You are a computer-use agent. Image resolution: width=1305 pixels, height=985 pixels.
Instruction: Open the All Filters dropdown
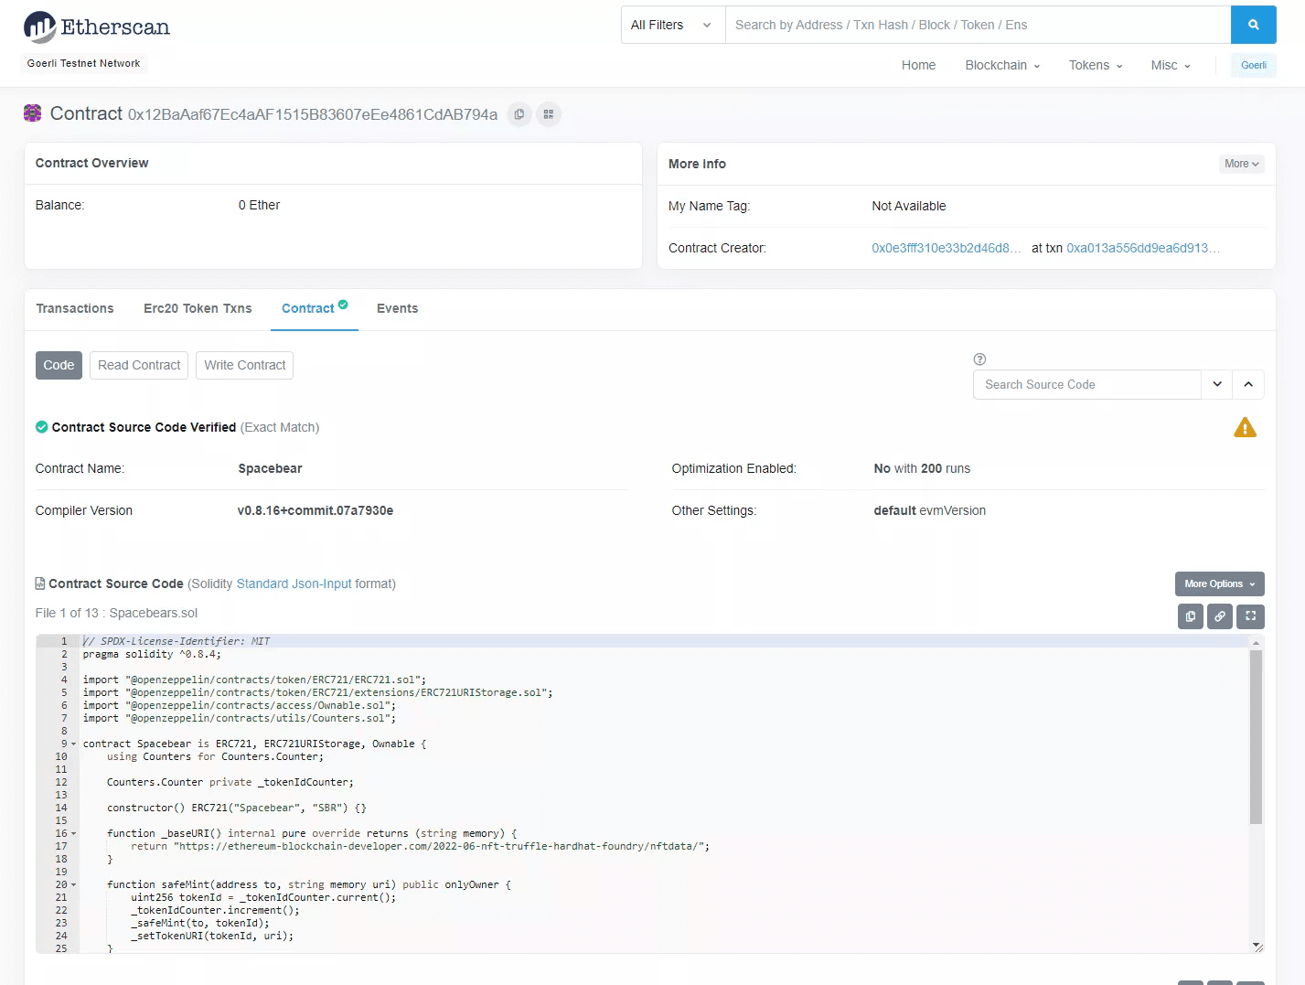coord(672,25)
